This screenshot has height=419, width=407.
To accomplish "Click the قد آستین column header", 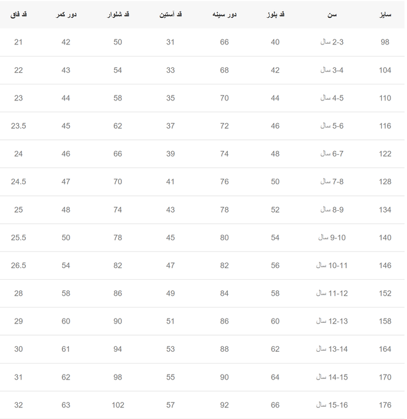I will tap(171, 14).
